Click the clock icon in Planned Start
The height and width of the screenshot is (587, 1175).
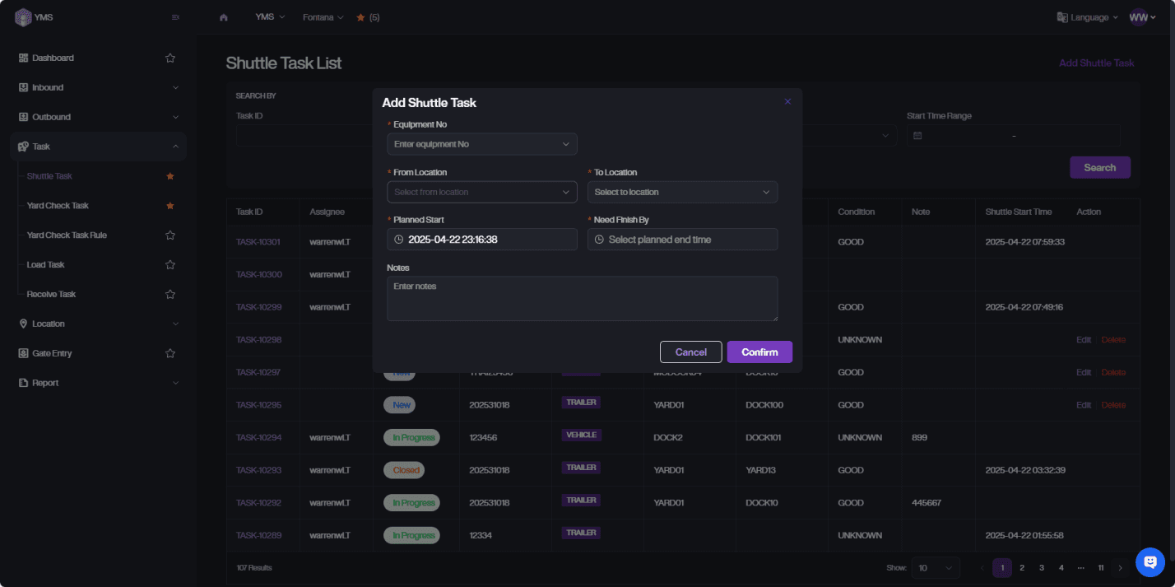399,240
